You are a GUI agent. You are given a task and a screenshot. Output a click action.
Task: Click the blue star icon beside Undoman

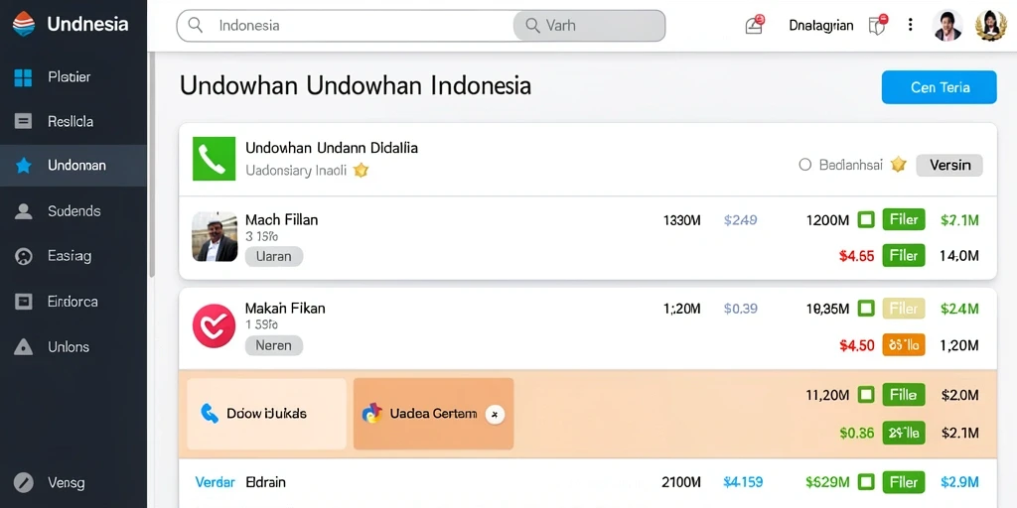tap(24, 166)
